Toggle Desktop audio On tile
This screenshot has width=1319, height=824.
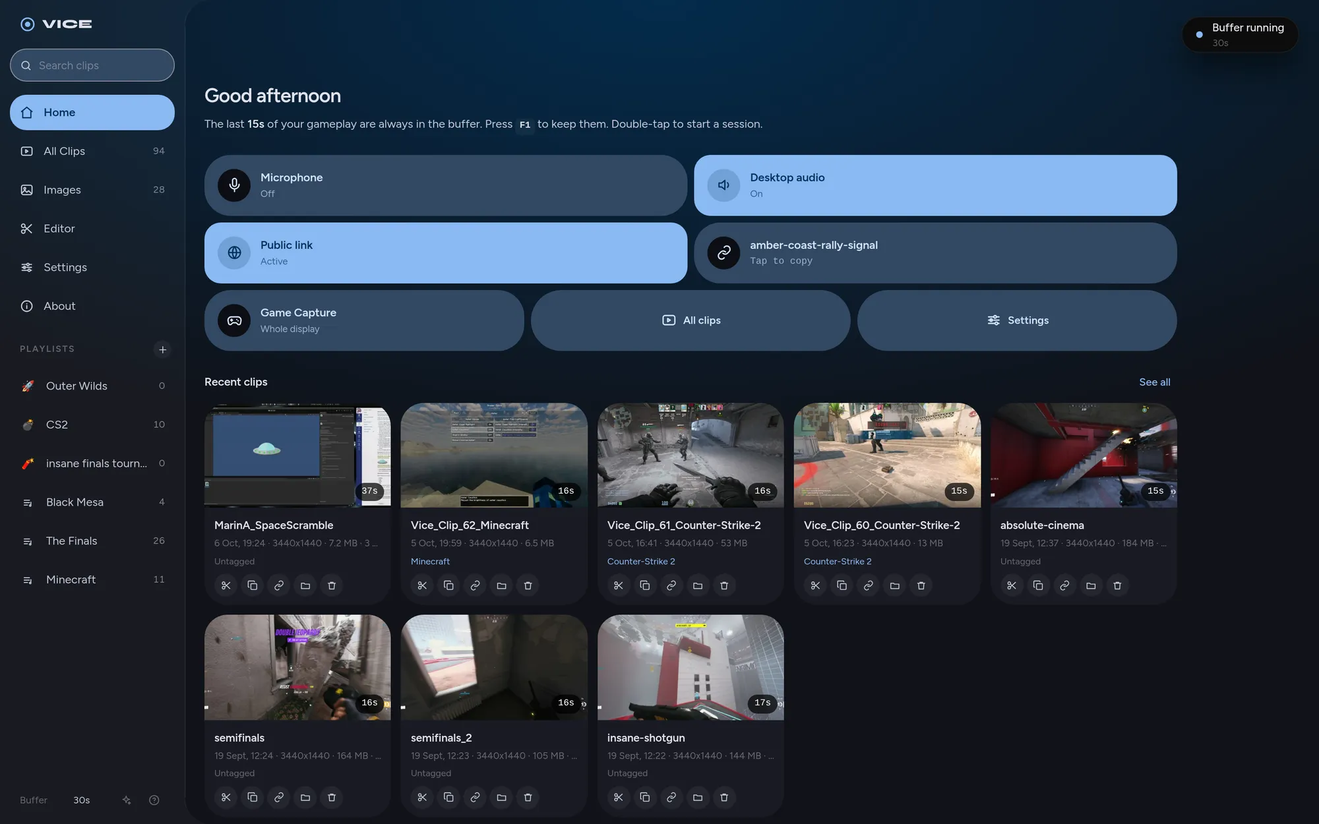[935, 185]
